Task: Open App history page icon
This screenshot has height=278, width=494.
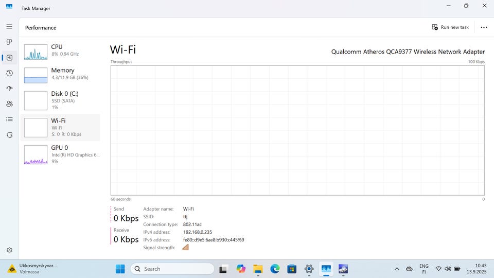Action: pos(9,73)
